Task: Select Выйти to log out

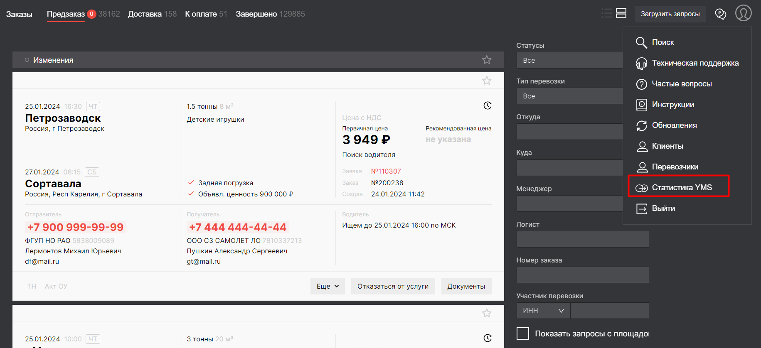Action: (663, 208)
